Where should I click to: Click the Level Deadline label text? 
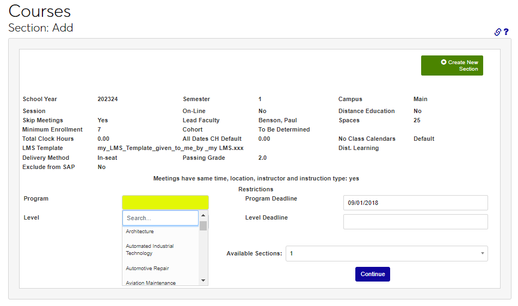pyautogui.click(x=266, y=217)
